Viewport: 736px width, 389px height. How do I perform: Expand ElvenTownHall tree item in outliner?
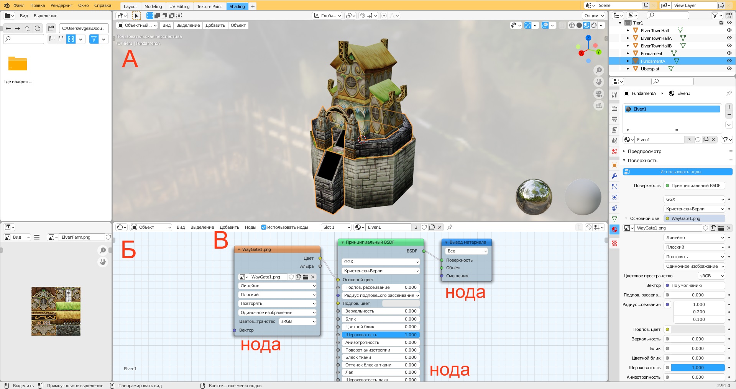click(x=628, y=31)
